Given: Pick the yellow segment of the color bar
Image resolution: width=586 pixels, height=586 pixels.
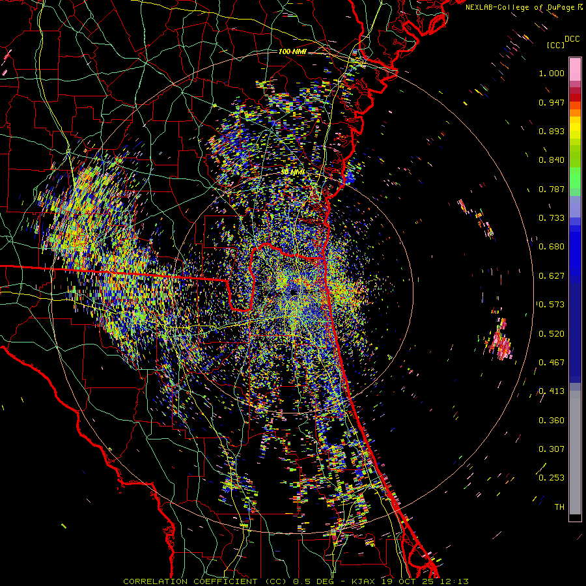Looking at the screenshot, I should (x=575, y=128).
